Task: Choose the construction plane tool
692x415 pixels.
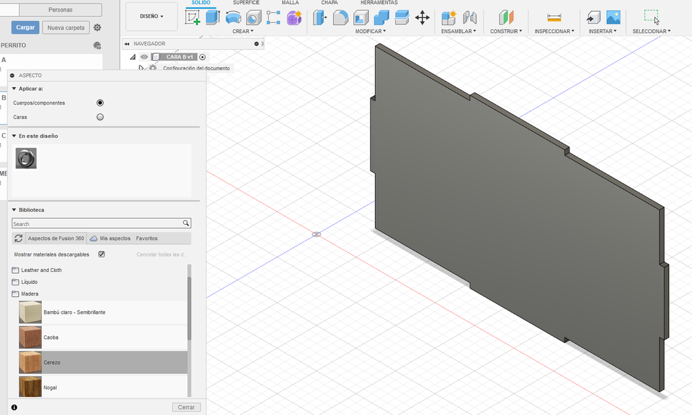Action: 506,18
